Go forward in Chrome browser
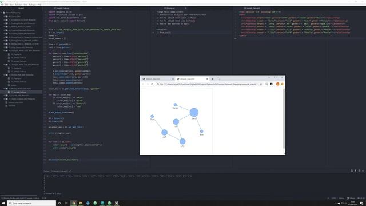Image resolution: width=366 pixels, height=206 pixels. coord(148,84)
